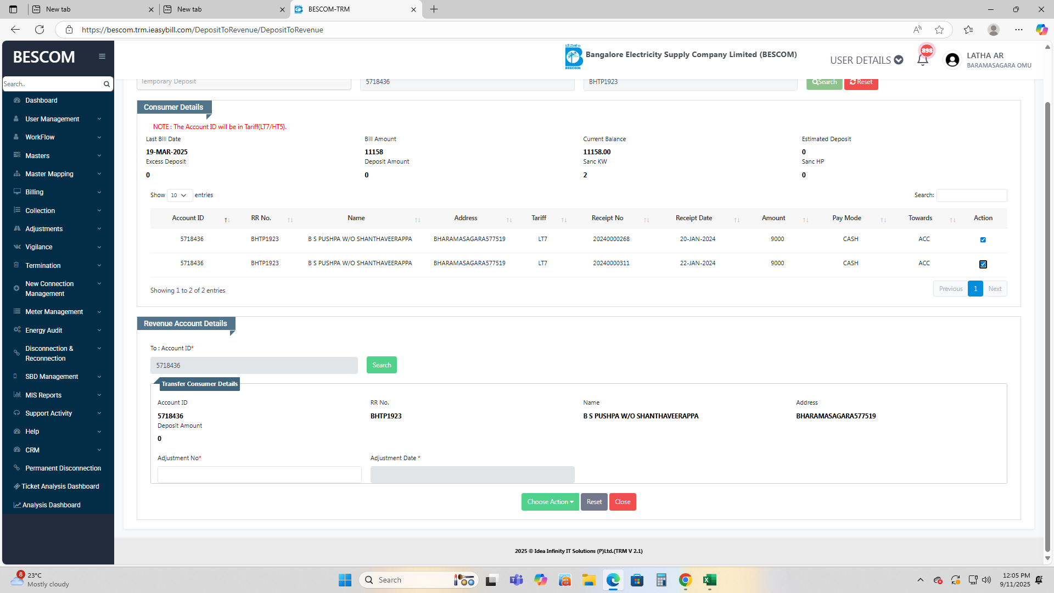Image resolution: width=1054 pixels, height=593 pixels.
Task: Click the user profile avatar icon
Action: click(x=952, y=60)
